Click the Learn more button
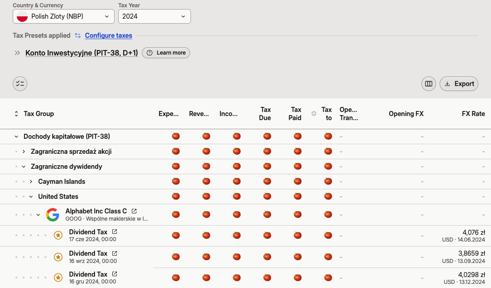The height and width of the screenshot is (288, 491). 166,53
